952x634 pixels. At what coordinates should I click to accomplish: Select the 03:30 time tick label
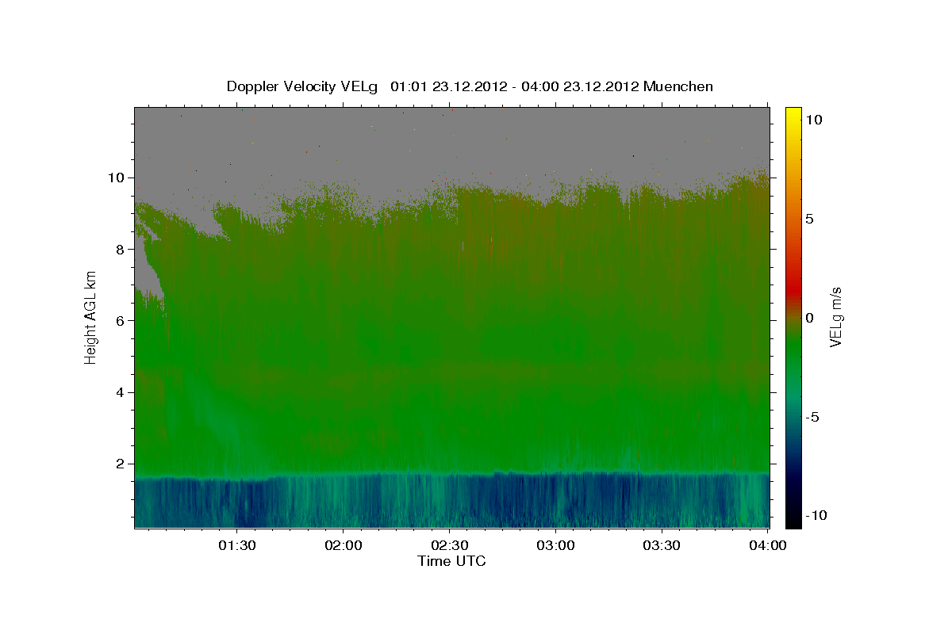[662, 546]
